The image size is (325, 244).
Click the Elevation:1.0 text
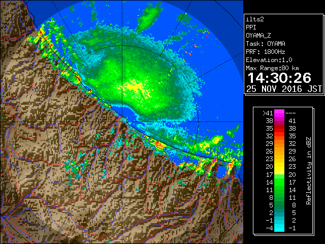point(269,60)
